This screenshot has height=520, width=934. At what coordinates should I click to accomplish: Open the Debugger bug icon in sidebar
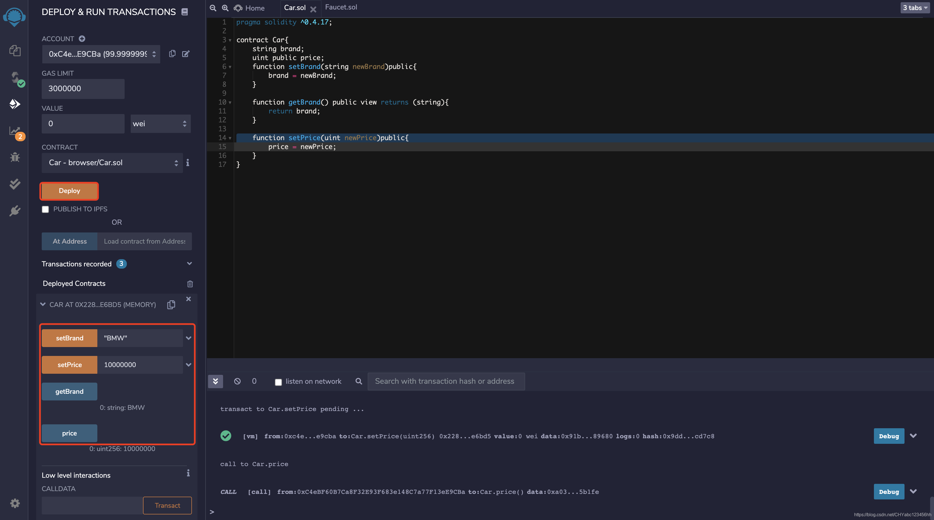pos(14,157)
